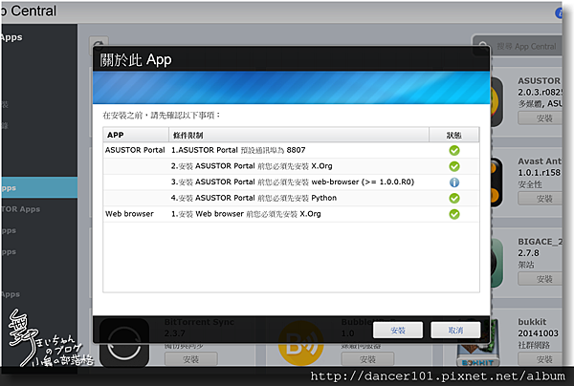Click the BitTorrent Sync app title

coord(199,322)
